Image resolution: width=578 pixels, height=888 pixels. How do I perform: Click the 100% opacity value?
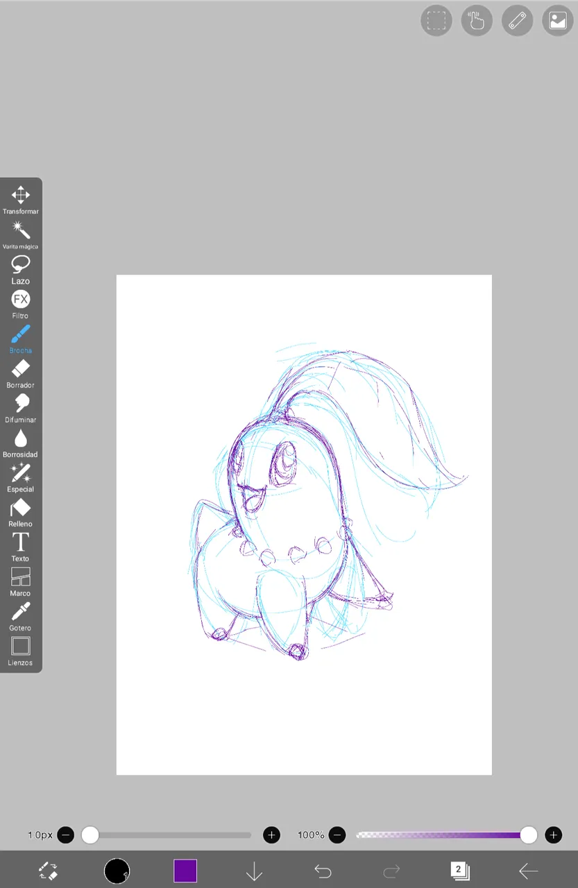tap(311, 835)
